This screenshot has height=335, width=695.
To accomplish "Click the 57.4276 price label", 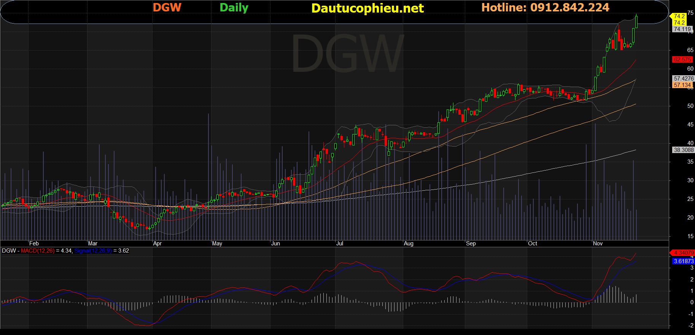I will click(x=683, y=79).
